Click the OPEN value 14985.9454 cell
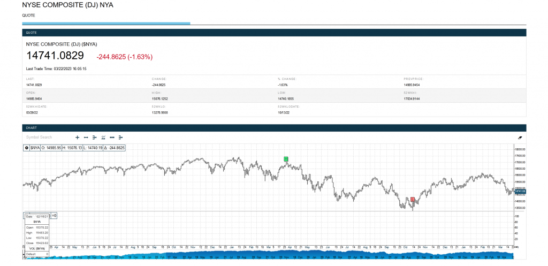This screenshot has width=548, height=266. (34, 99)
